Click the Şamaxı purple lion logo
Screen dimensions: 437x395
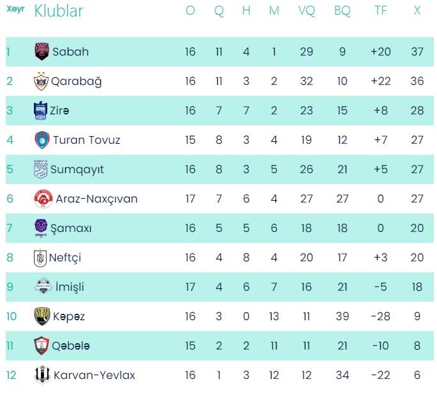pos(41,228)
